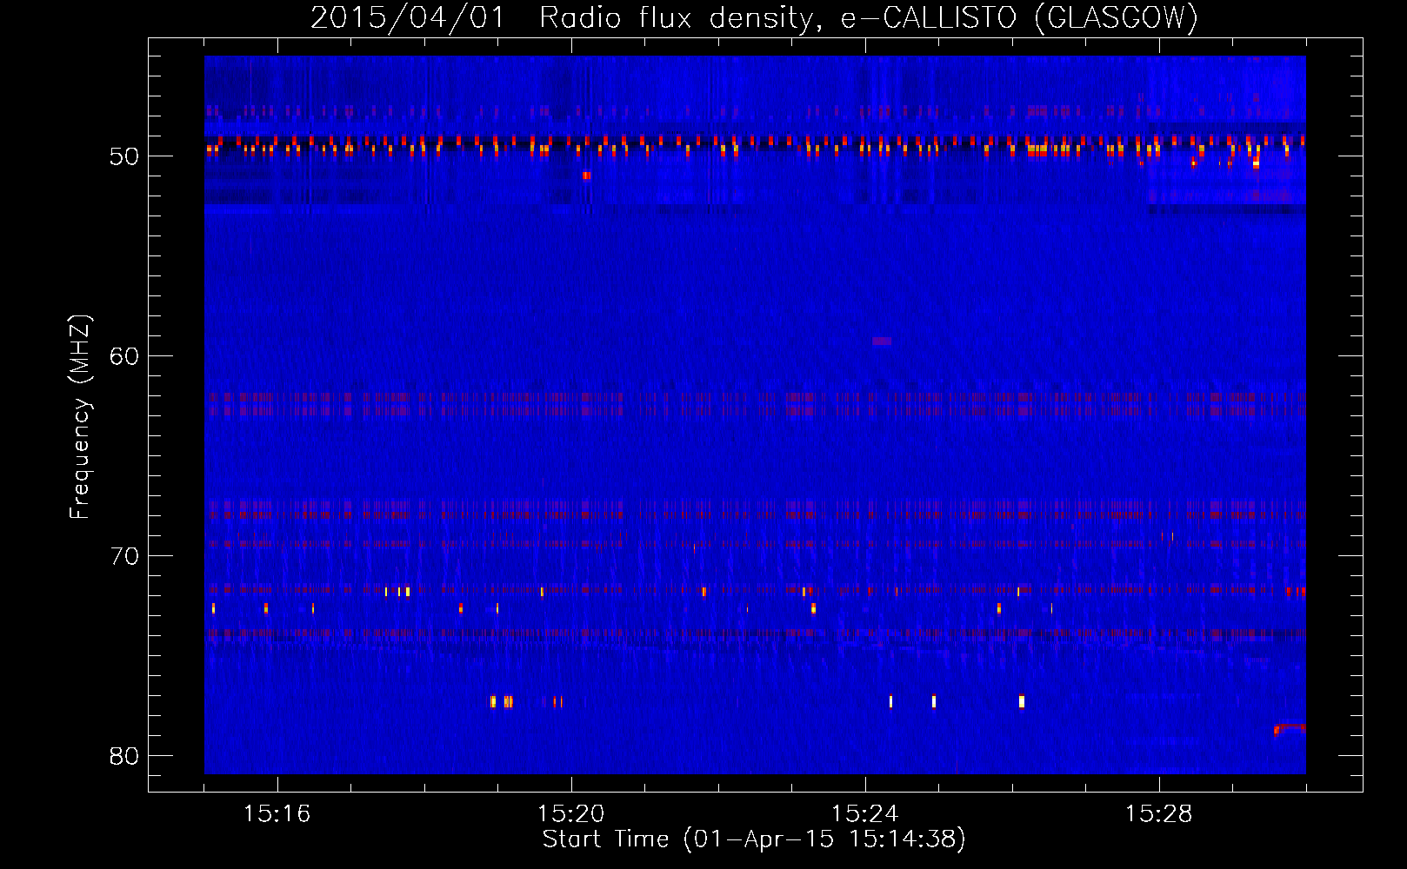Click the 70 frequency tick label
Image resolution: width=1407 pixels, height=869 pixels.
coord(124,556)
